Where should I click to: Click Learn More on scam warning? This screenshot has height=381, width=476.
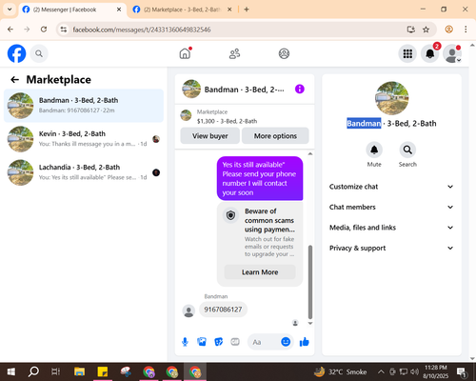(x=260, y=272)
